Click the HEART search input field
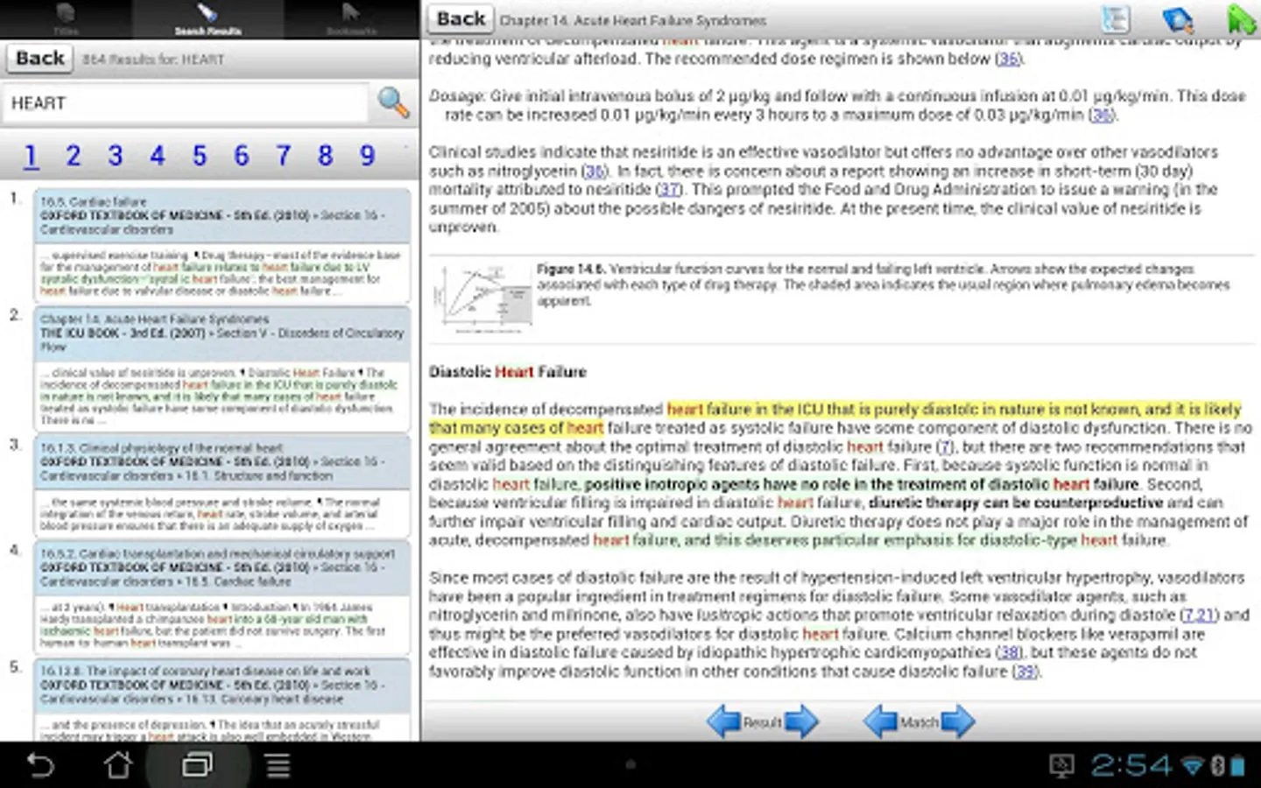Screen dimensions: 1261x788 (x=186, y=103)
